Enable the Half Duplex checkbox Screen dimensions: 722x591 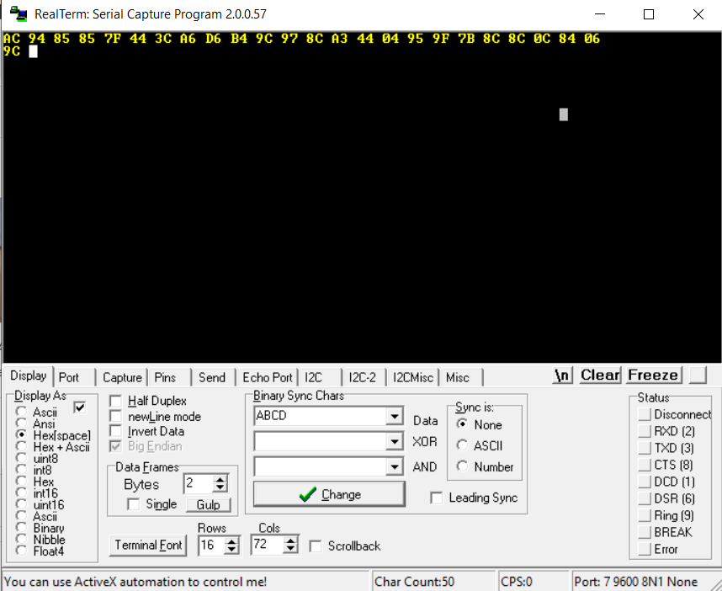[115, 401]
